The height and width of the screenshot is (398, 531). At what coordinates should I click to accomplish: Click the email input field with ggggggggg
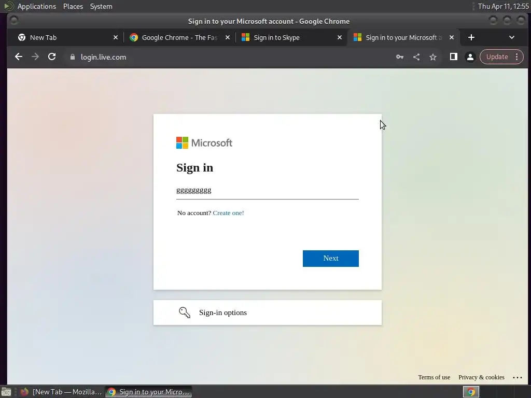[267, 191]
